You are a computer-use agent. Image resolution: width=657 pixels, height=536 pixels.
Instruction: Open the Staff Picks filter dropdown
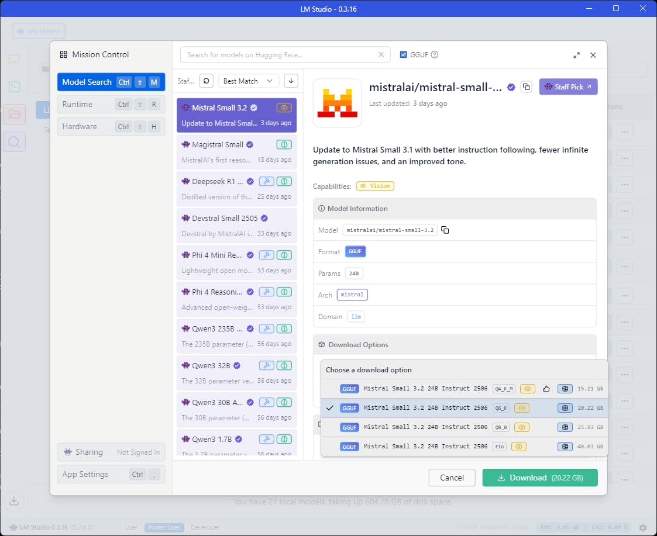[185, 81]
